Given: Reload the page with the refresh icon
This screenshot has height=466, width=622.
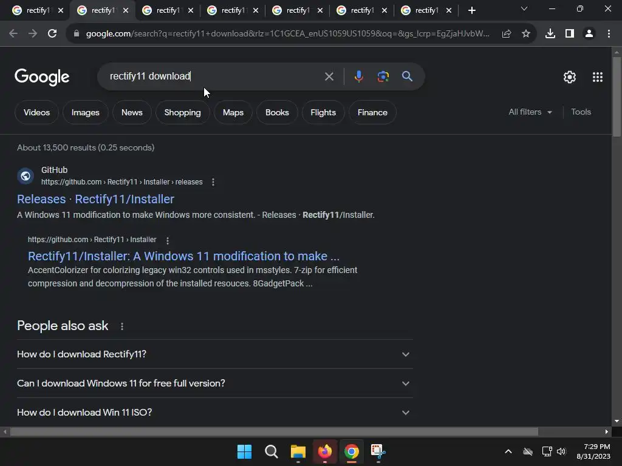Looking at the screenshot, I should tap(52, 34).
